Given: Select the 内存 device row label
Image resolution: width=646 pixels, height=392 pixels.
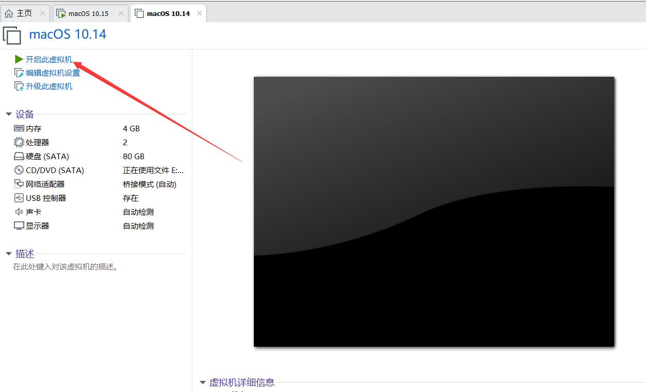Looking at the screenshot, I should [34, 128].
